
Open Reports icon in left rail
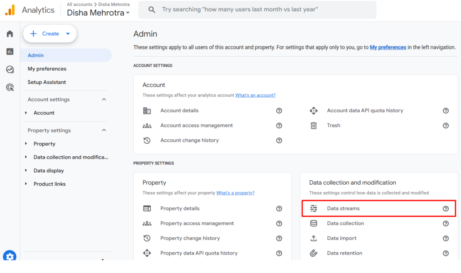(x=10, y=51)
